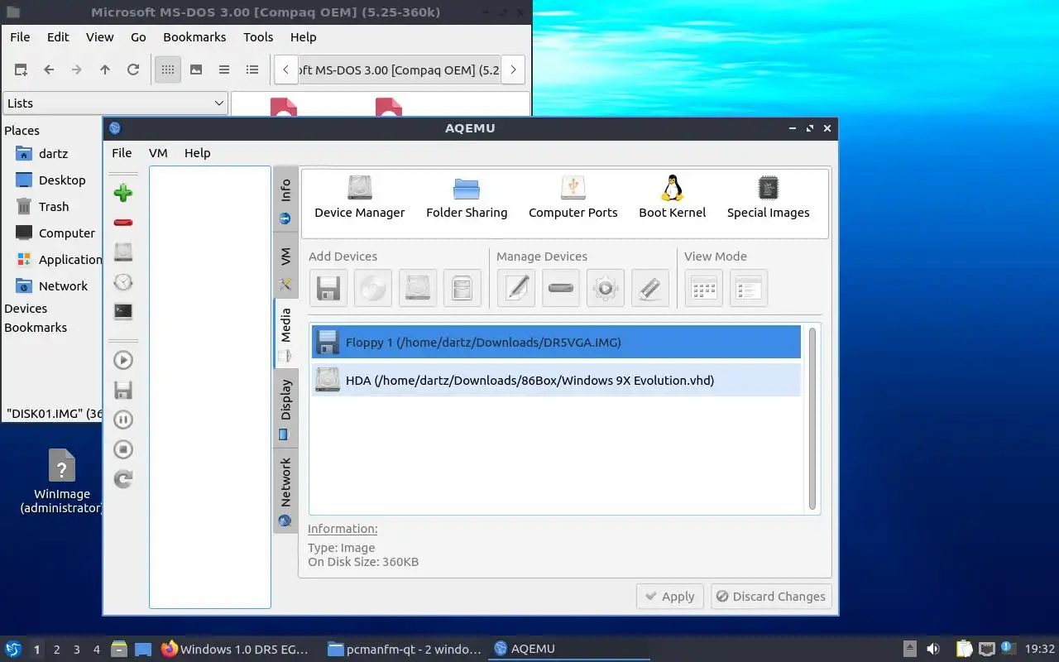Open Network in Places

[52, 286]
